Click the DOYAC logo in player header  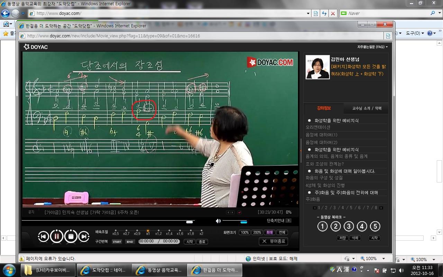click(36, 47)
